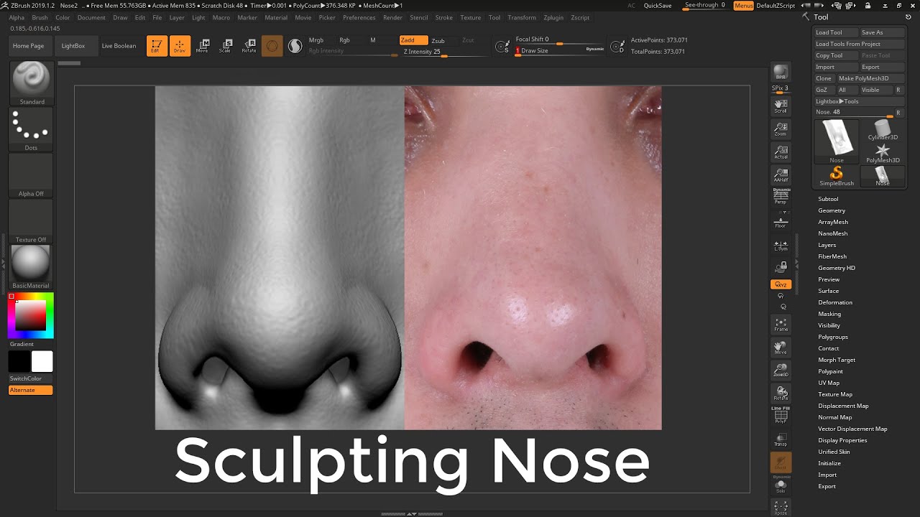Expand the Geometry section
Screen dimensions: 920x517
tap(832, 210)
